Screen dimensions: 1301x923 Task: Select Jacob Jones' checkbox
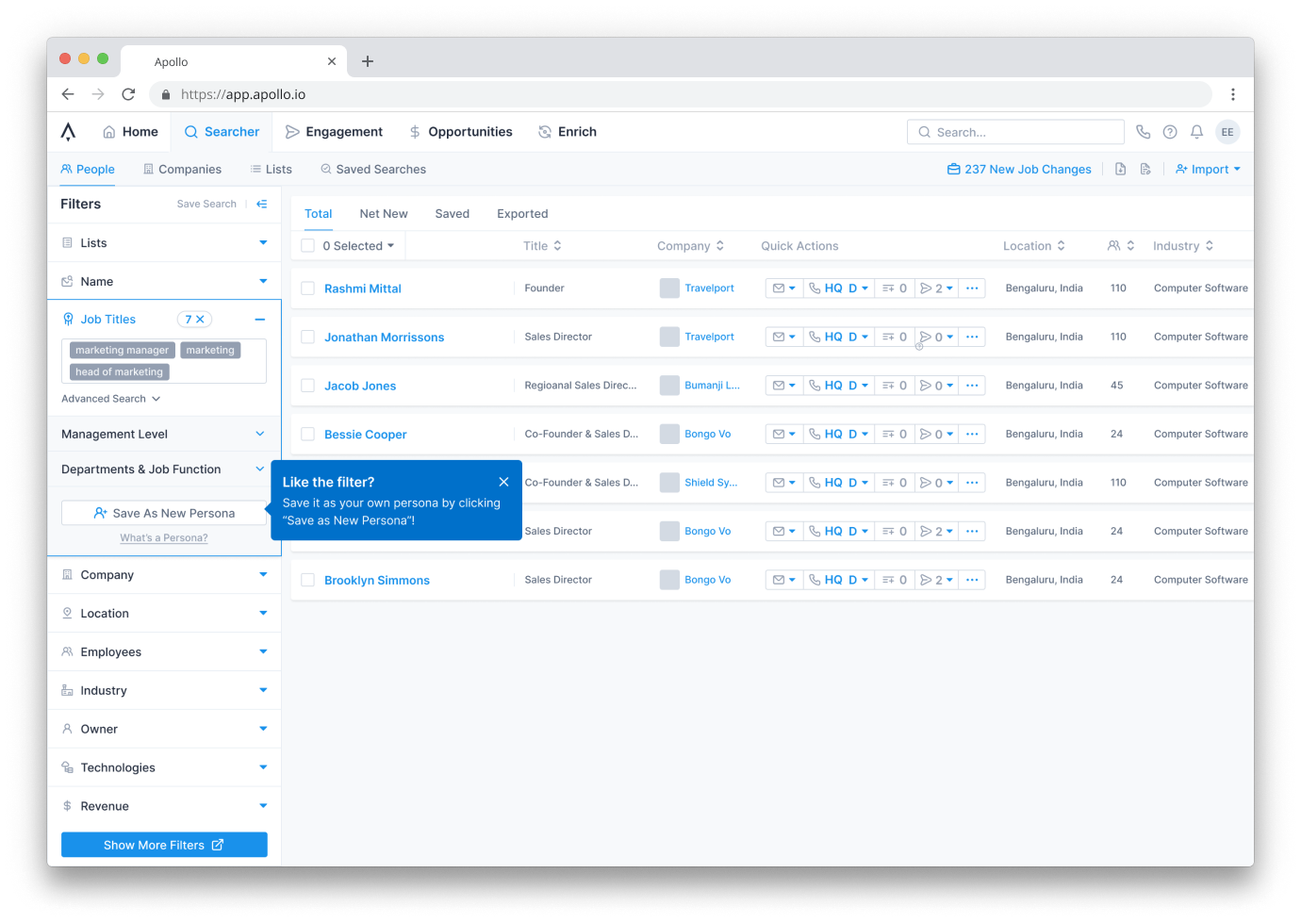(307, 386)
